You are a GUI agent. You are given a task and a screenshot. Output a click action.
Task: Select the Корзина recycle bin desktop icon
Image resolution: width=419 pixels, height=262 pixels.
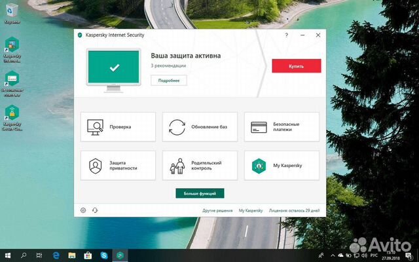(x=12, y=14)
